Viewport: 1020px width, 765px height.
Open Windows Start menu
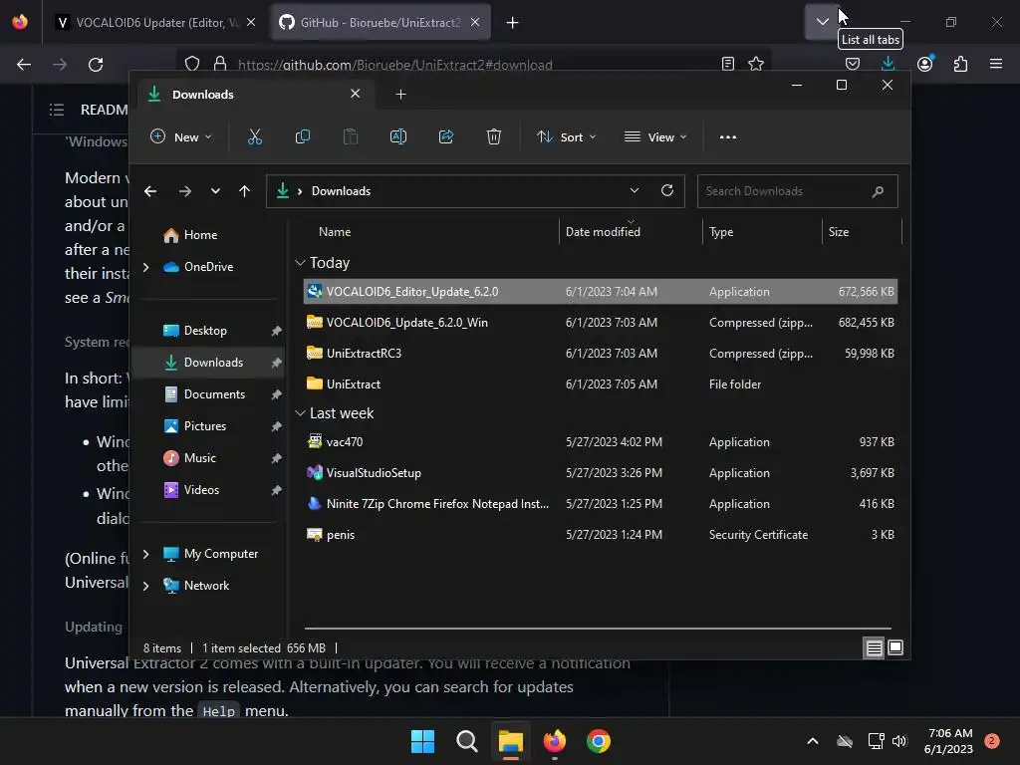pos(422,741)
